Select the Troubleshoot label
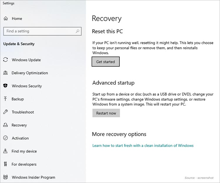Image resolution: width=220 pixels, height=183 pixels. coord(23,112)
